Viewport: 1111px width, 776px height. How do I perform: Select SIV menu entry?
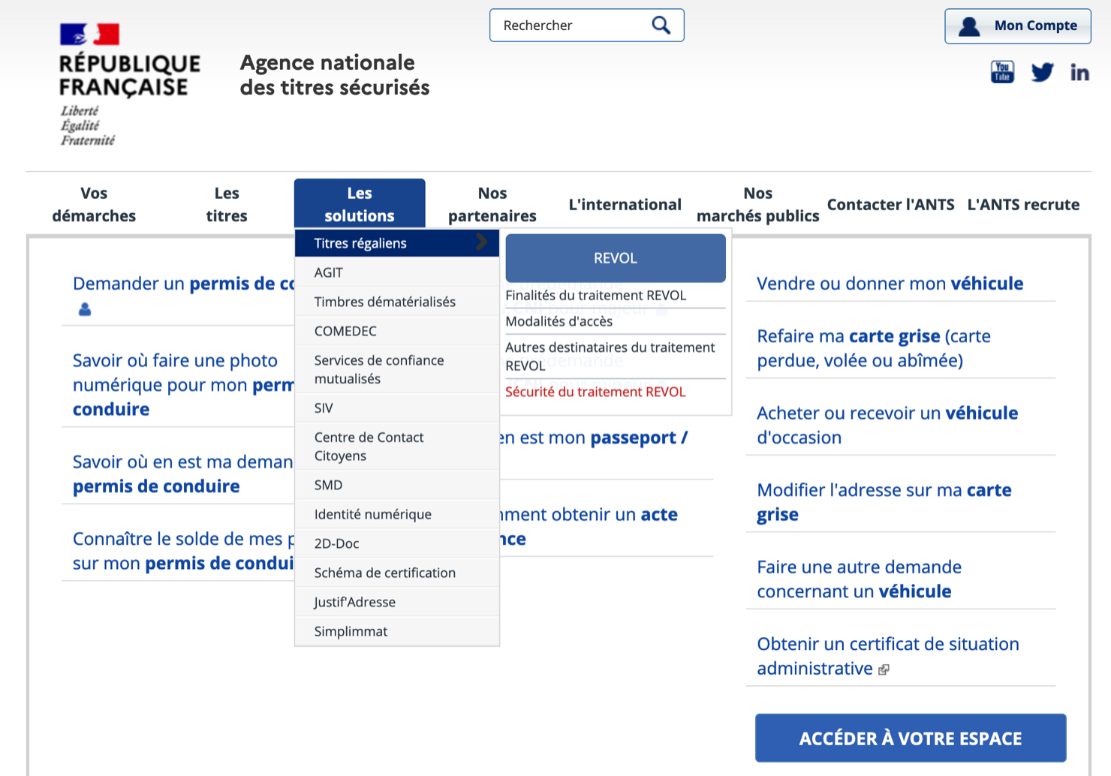(x=396, y=408)
